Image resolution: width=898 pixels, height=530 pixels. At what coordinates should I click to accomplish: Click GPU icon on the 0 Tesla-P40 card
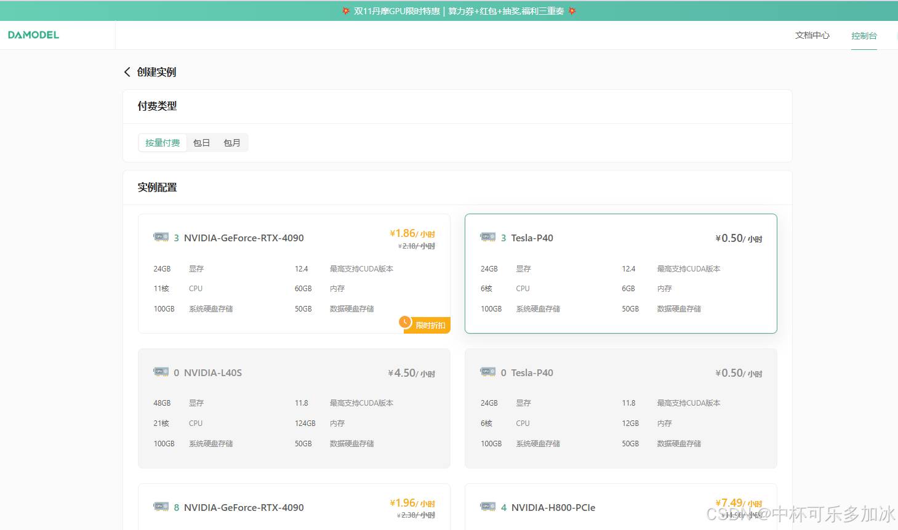(488, 372)
